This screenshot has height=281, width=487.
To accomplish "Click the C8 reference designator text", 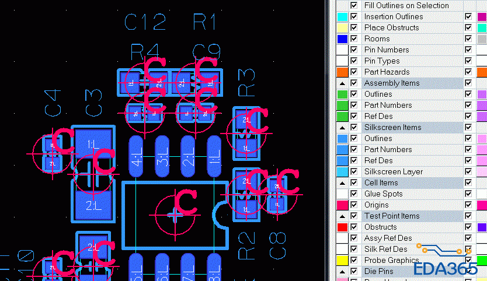I will click(277, 245).
